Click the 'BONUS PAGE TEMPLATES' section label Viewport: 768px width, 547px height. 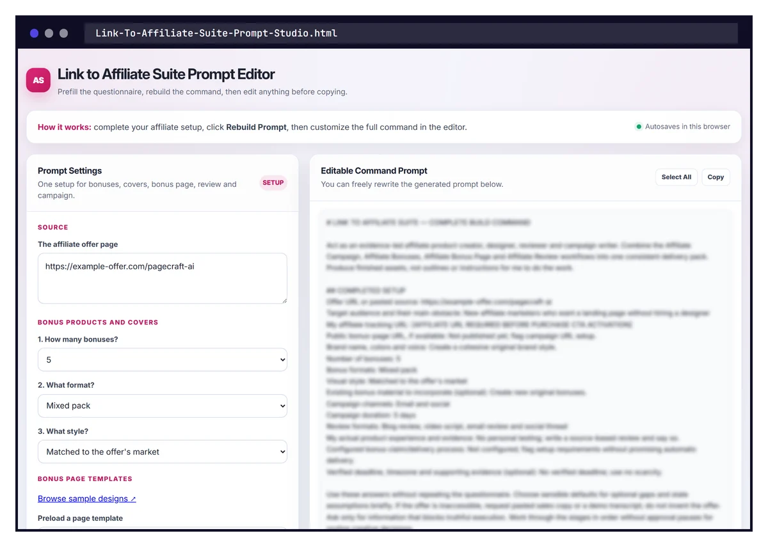[85, 479]
